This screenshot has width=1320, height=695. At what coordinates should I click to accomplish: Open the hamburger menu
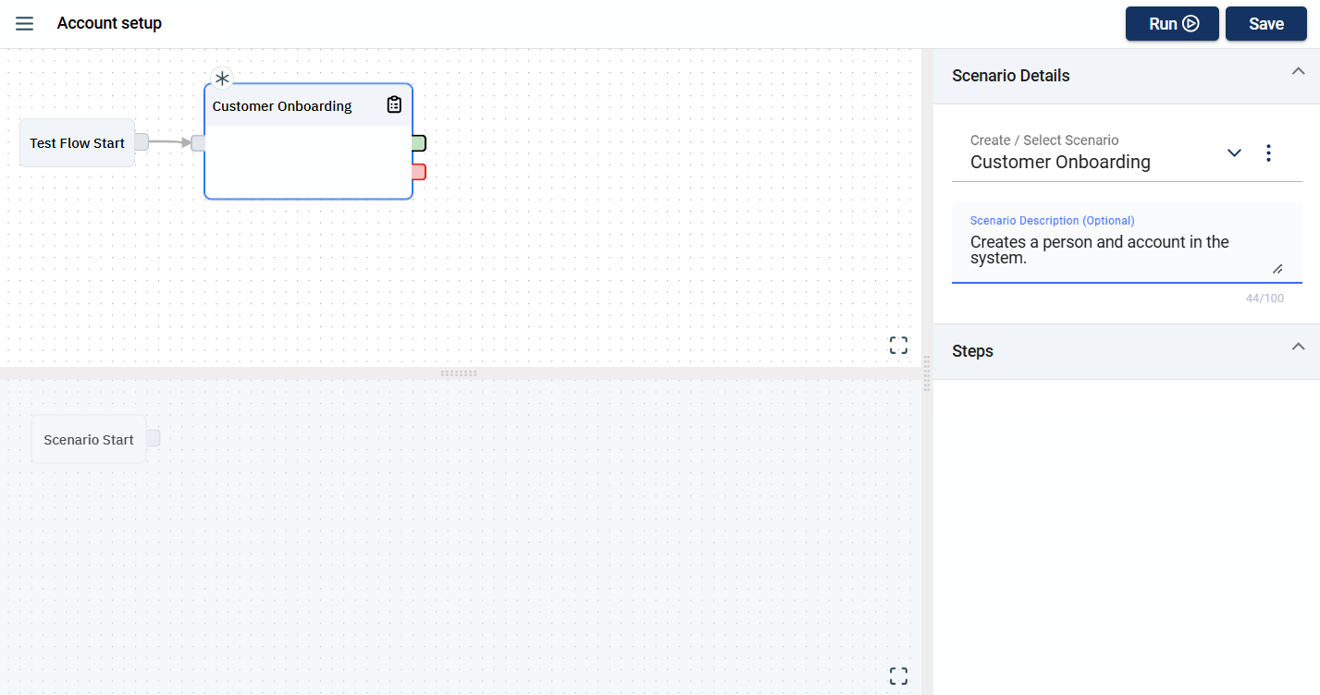pos(25,23)
